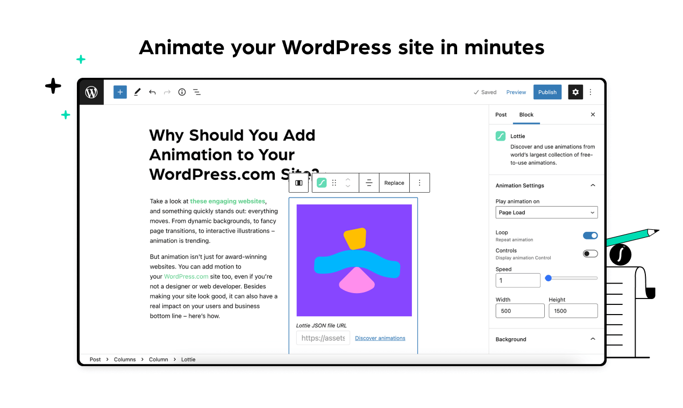Image resolution: width=683 pixels, height=408 pixels.
Task: Toggle the Settings gear icon
Action: coord(575,92)
